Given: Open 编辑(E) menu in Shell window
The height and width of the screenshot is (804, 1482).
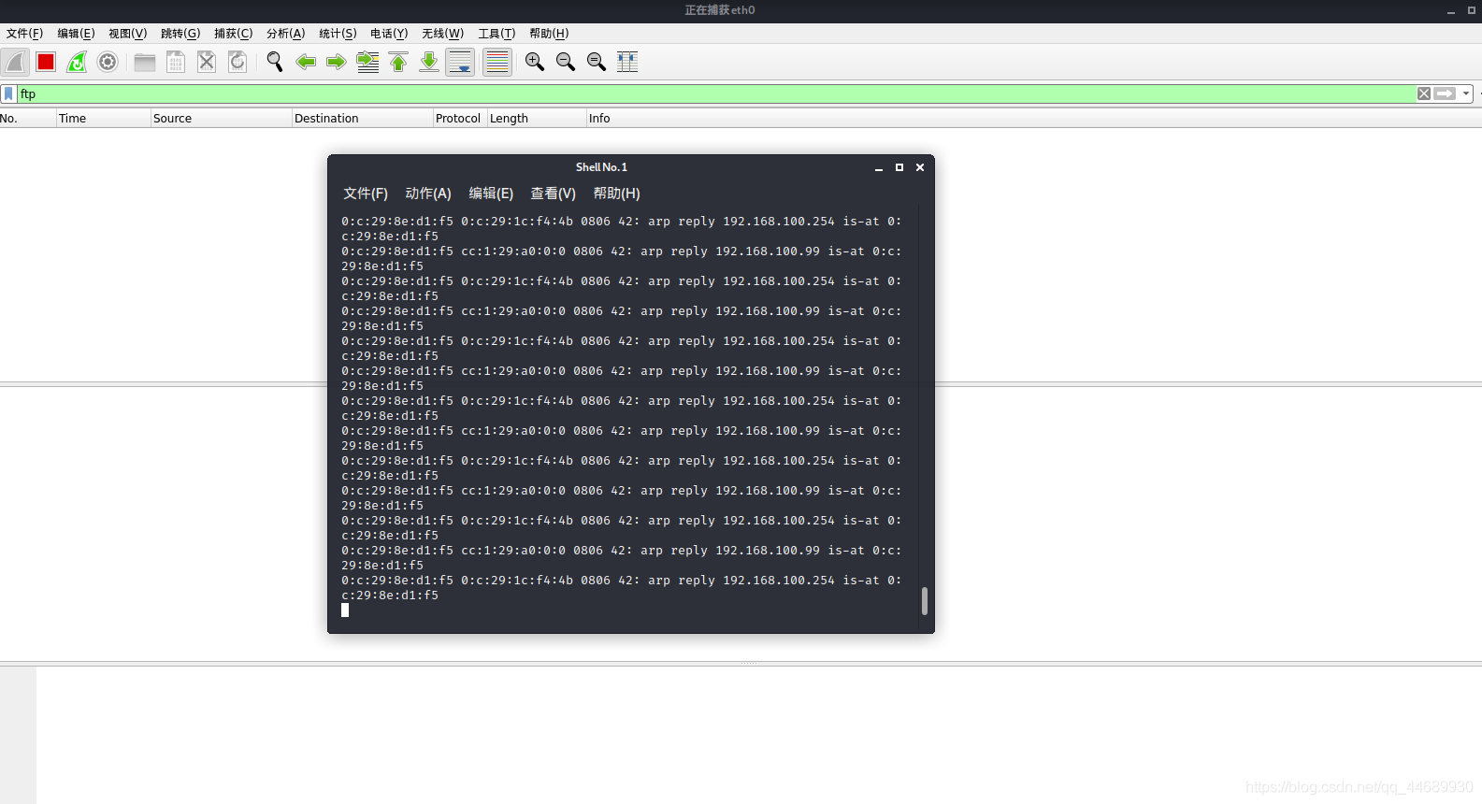Looking at the screenshot, I should 491,194.
